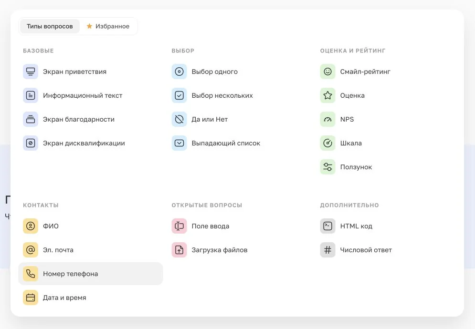Viewport: 475px width, 329px height.
Task: Choose the NPS gauge icon
Action: pos(328,119)
